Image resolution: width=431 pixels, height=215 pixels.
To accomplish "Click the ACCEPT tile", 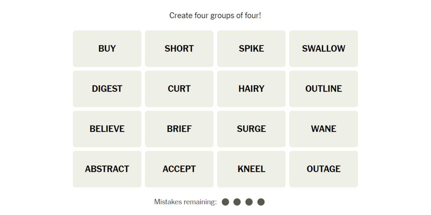I will tap(179, 169).
